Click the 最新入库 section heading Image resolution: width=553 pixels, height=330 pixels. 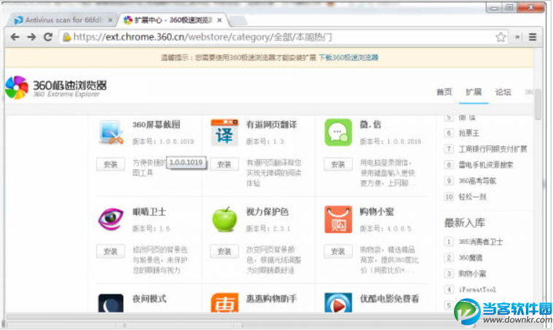[465, 223]
